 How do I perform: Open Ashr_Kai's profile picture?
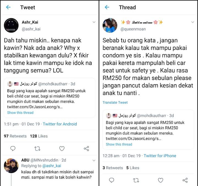click(11, 25)
